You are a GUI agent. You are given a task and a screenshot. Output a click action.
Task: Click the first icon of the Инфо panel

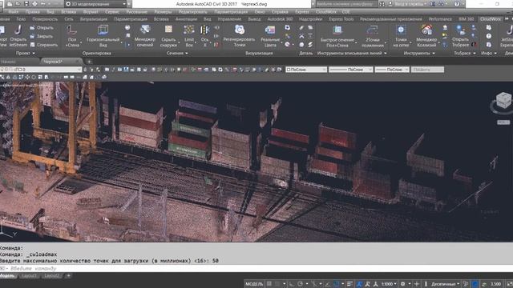488,27
